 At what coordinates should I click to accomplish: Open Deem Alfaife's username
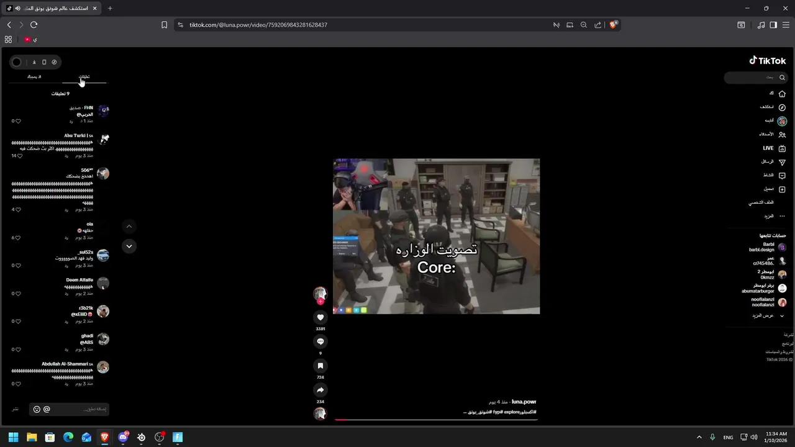tap(79, 280)
